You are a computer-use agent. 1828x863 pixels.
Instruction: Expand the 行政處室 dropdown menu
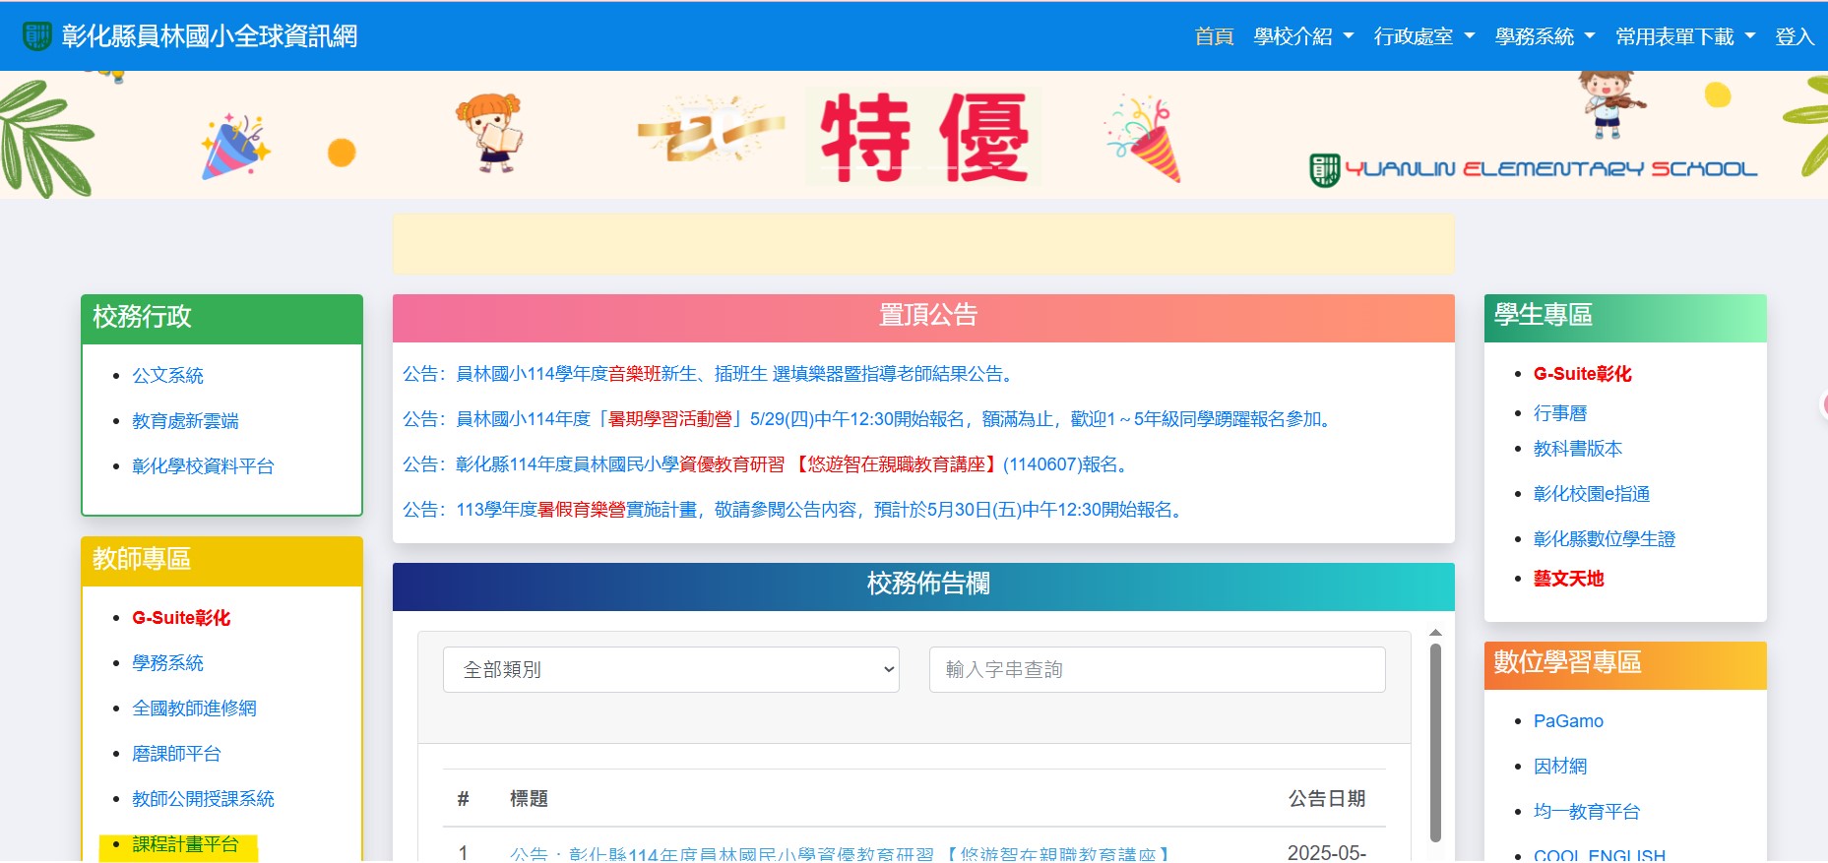1423,37
